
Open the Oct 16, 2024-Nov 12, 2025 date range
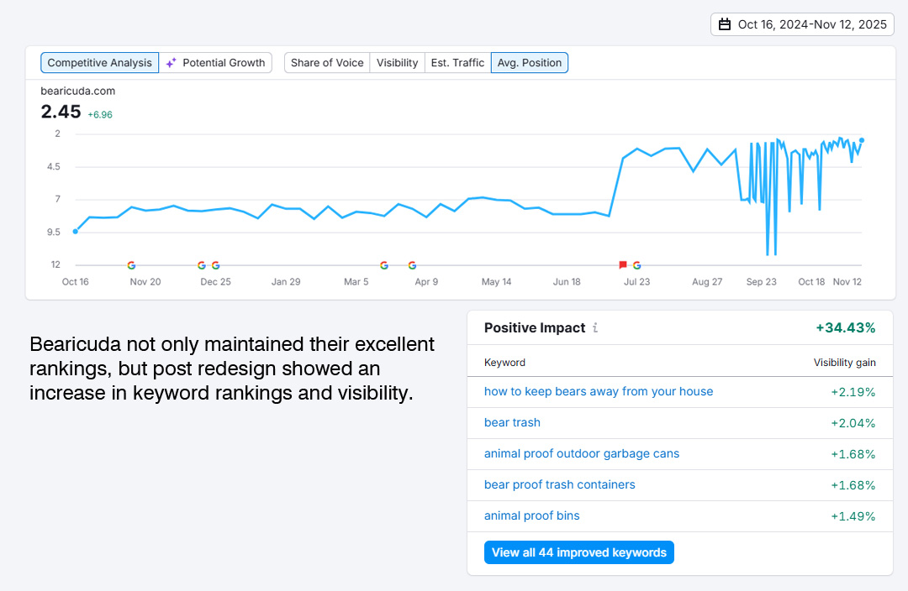[802, 24]
